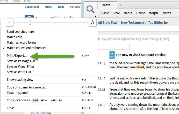Choose Close from the panel menu
The image size is (179, 114).
(11, 108)
